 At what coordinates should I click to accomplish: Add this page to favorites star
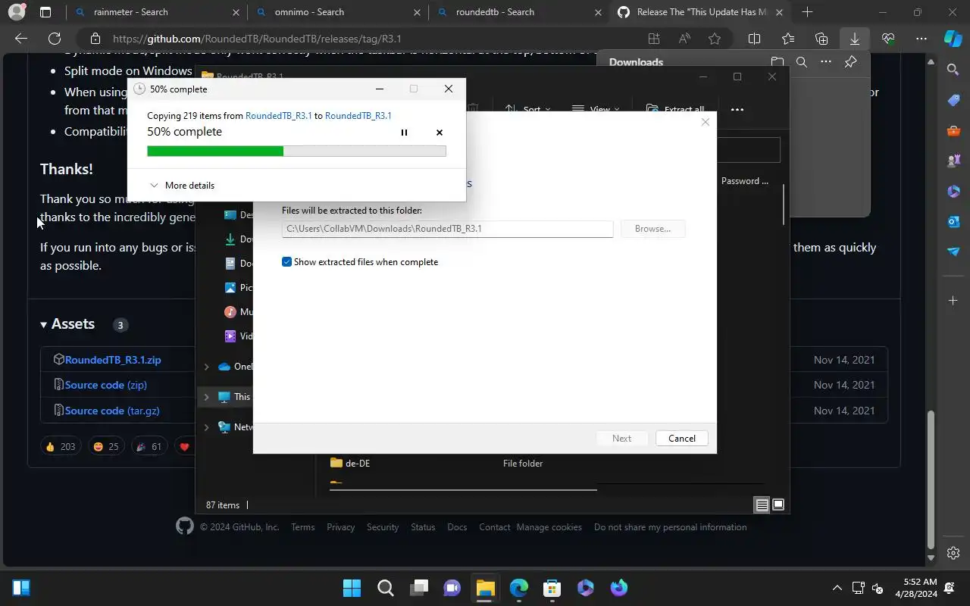tap(715, 39)
